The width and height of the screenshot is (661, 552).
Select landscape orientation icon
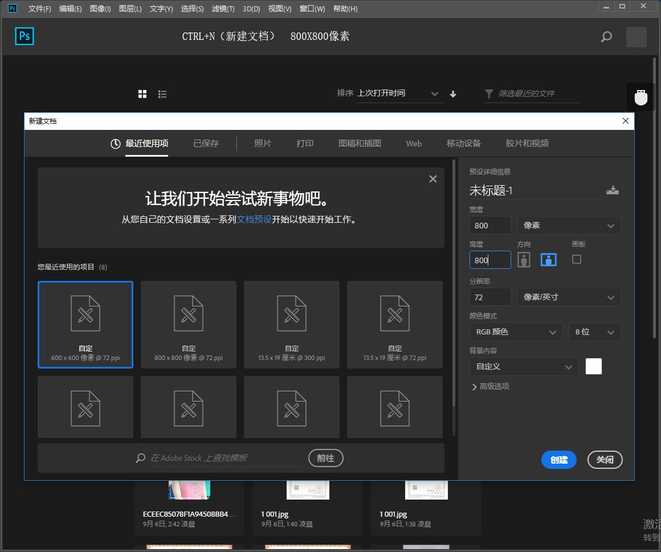tap(548, 260)
